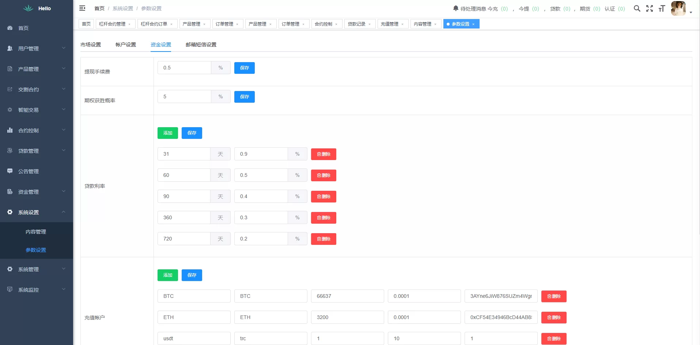Screen dimensions: 700x345
Task: Click the Hello logo icon
Action: (x=28, y=8)
